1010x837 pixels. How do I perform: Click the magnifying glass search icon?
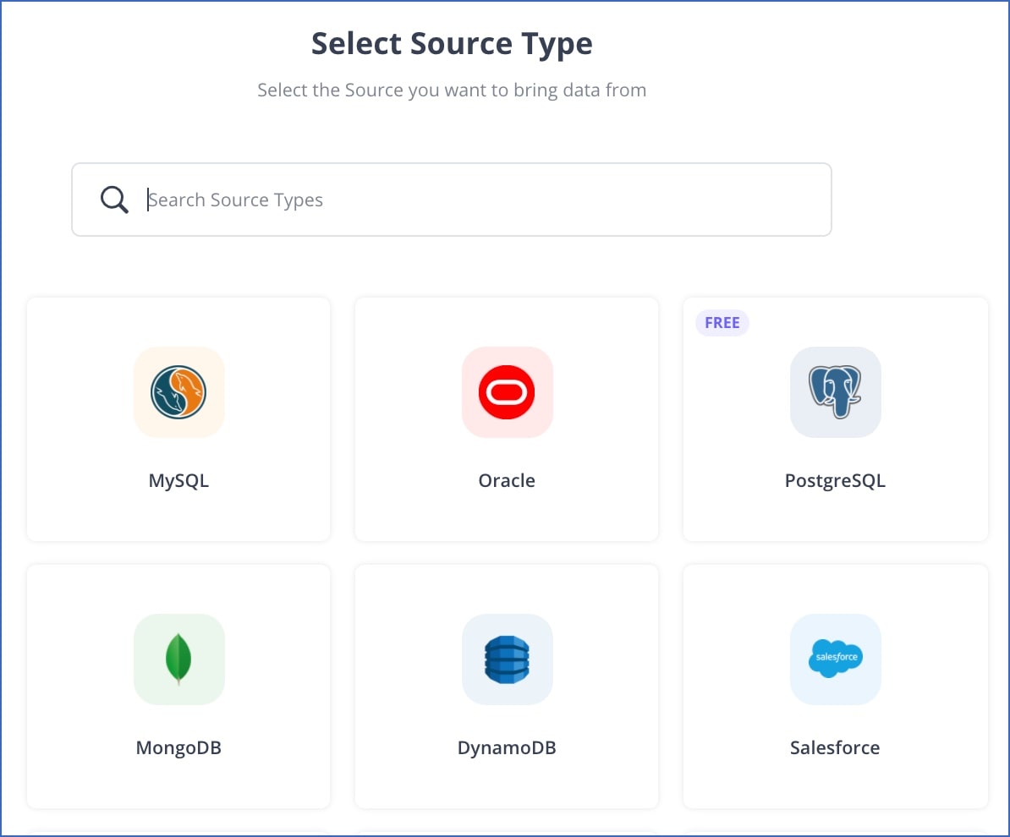point(114,200)
